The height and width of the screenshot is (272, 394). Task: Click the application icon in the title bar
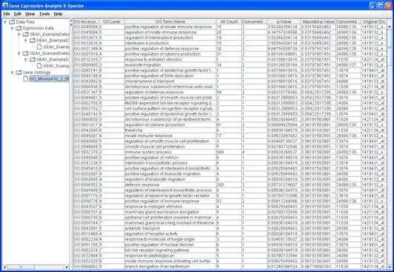click(4, 5)
